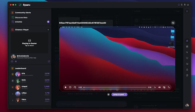Click Playing in theater to return

[29, 43]
